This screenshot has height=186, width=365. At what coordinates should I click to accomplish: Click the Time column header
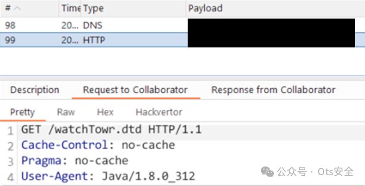coord(70,8)
